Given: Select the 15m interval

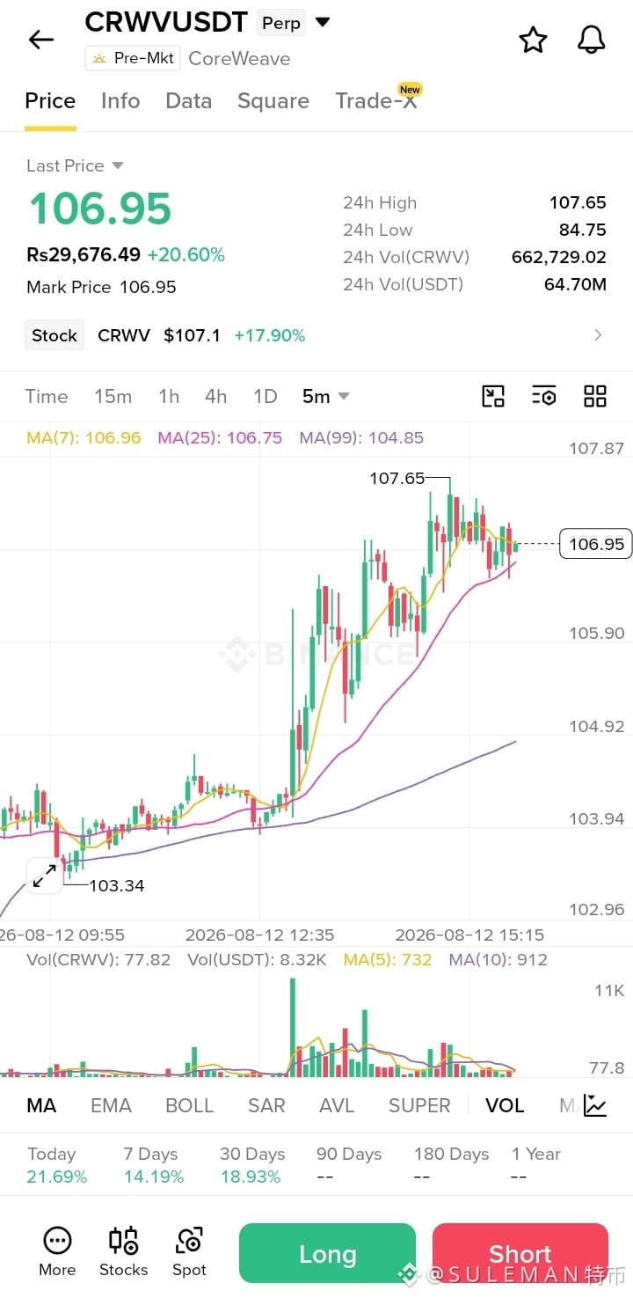Looking at the screenshot, I should [x=113, y=396].
